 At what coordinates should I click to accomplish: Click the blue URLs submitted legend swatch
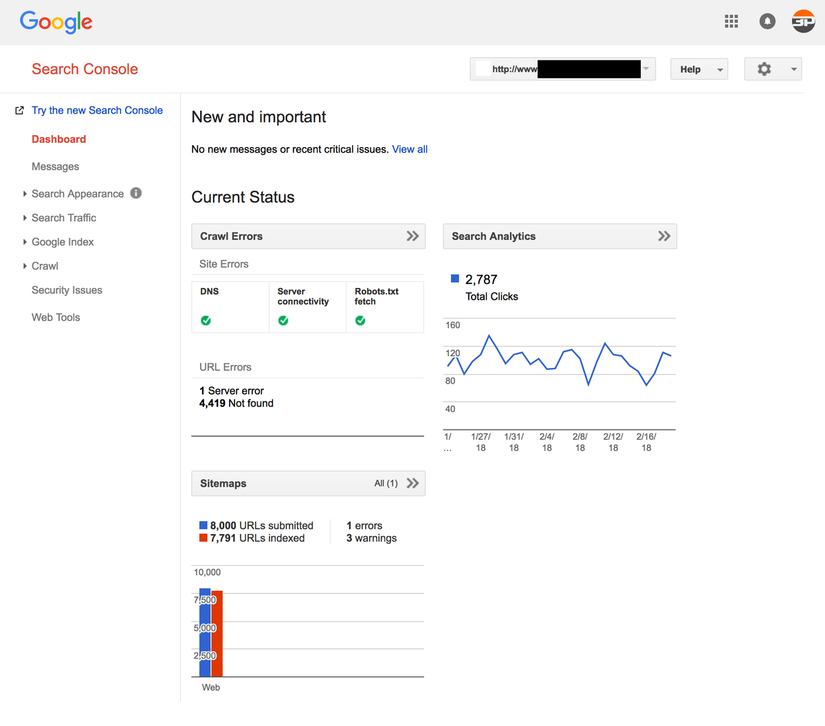click(203, 525)
